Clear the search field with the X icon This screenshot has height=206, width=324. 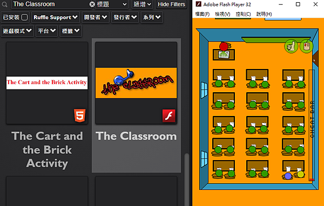pyautogui.click(x=92, y=4)
